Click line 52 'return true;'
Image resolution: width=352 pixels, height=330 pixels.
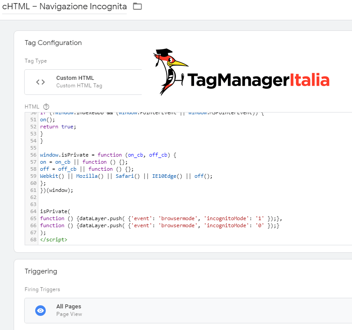[58, 127]
